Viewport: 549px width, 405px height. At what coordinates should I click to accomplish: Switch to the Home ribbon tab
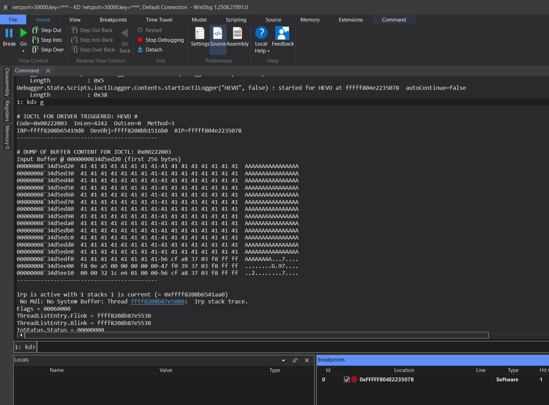coord(43,20)
